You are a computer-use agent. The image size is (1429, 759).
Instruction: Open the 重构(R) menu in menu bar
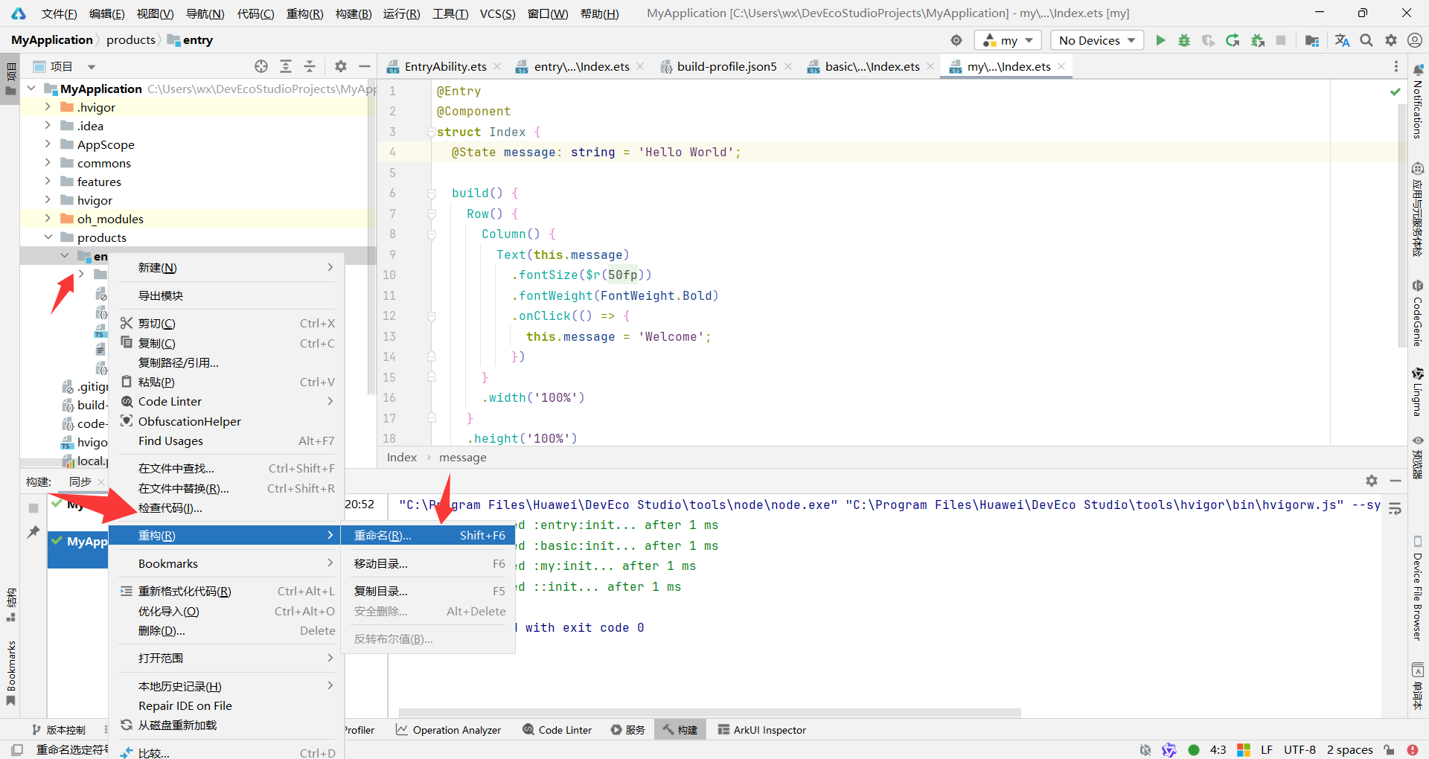tap(304, 13)
